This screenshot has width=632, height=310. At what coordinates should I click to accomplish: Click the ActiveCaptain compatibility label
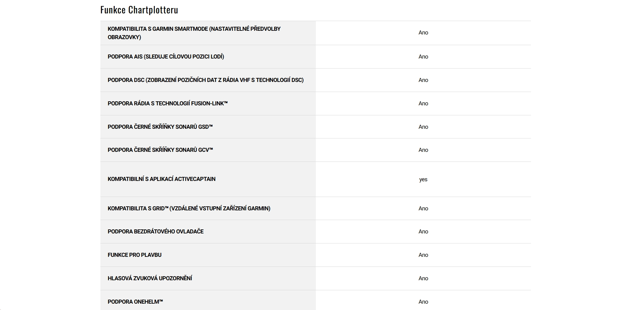162,179
